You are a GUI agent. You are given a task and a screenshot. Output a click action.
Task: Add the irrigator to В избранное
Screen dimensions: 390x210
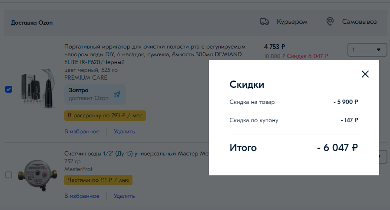82,131
